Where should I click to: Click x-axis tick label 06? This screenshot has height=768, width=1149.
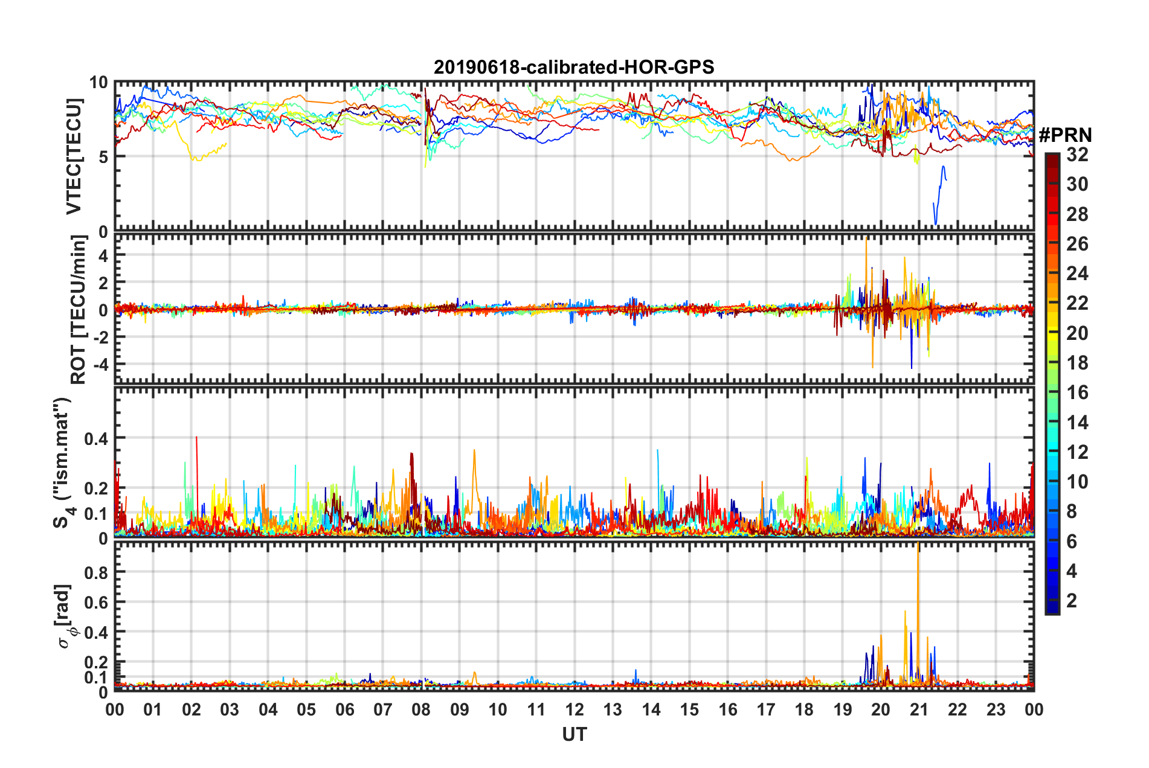(x=344, y=709)
